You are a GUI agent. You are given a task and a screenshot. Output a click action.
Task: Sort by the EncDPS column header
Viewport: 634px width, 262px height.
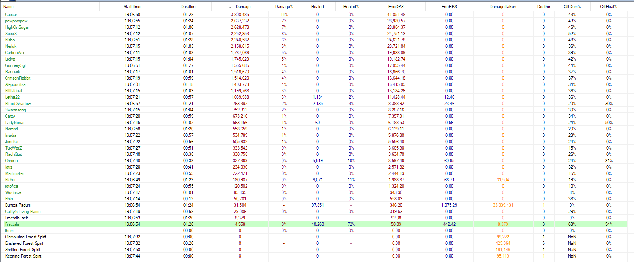(396, 7)
